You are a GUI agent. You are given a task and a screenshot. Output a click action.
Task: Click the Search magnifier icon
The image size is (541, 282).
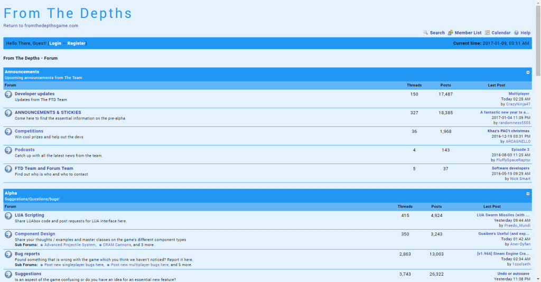pos(425,32)
